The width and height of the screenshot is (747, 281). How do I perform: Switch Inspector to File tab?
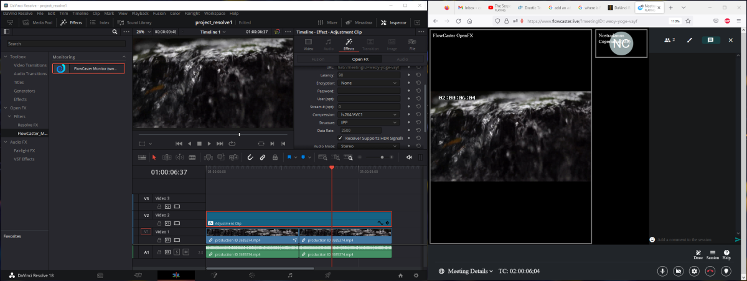[412, 44]
